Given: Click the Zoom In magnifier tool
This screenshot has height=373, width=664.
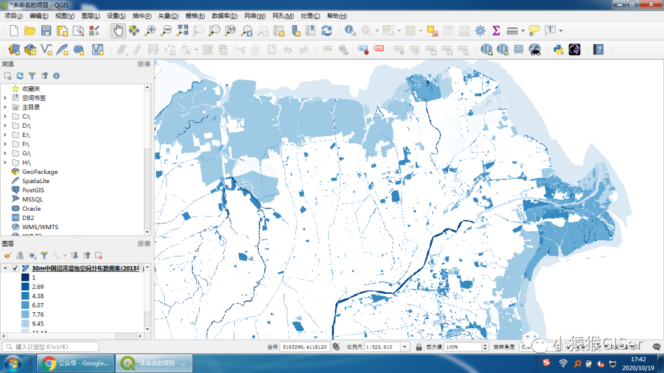Looking at the screenshot, I should click(150, 30).
